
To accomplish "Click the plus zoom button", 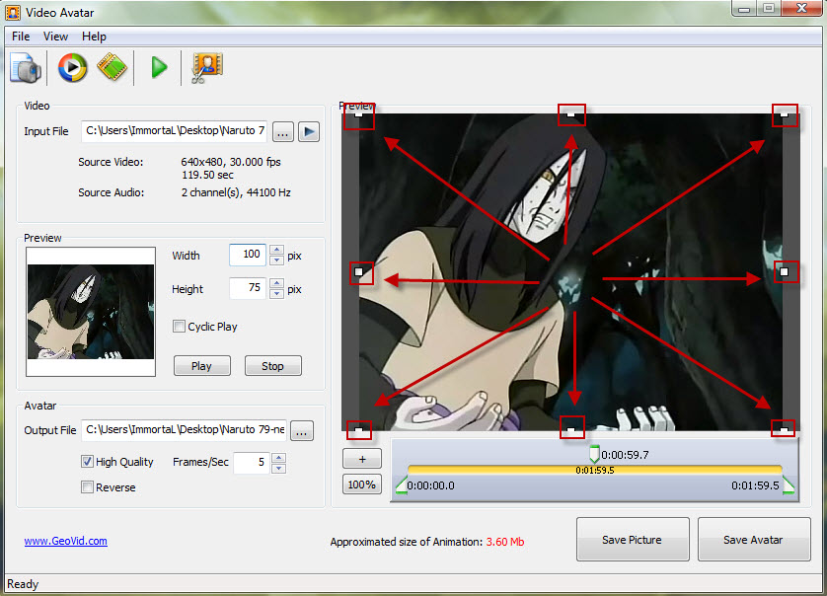I will click(362, 459).
